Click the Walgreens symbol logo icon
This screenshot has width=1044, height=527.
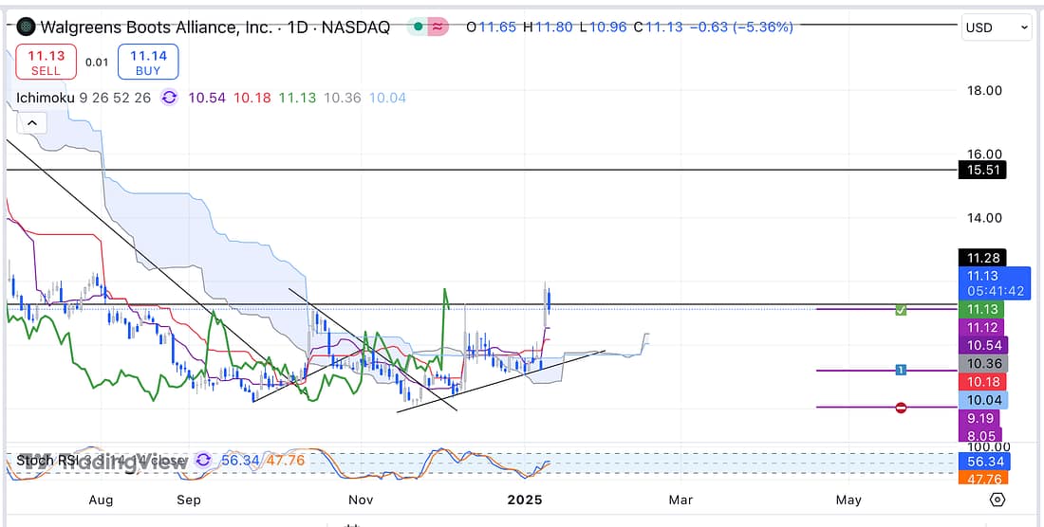[26, 27]
